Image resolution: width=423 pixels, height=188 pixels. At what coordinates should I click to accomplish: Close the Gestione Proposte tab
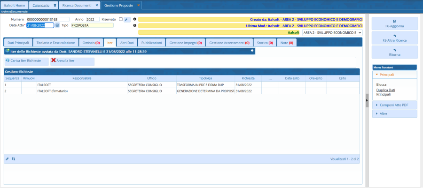click(139, 5)
